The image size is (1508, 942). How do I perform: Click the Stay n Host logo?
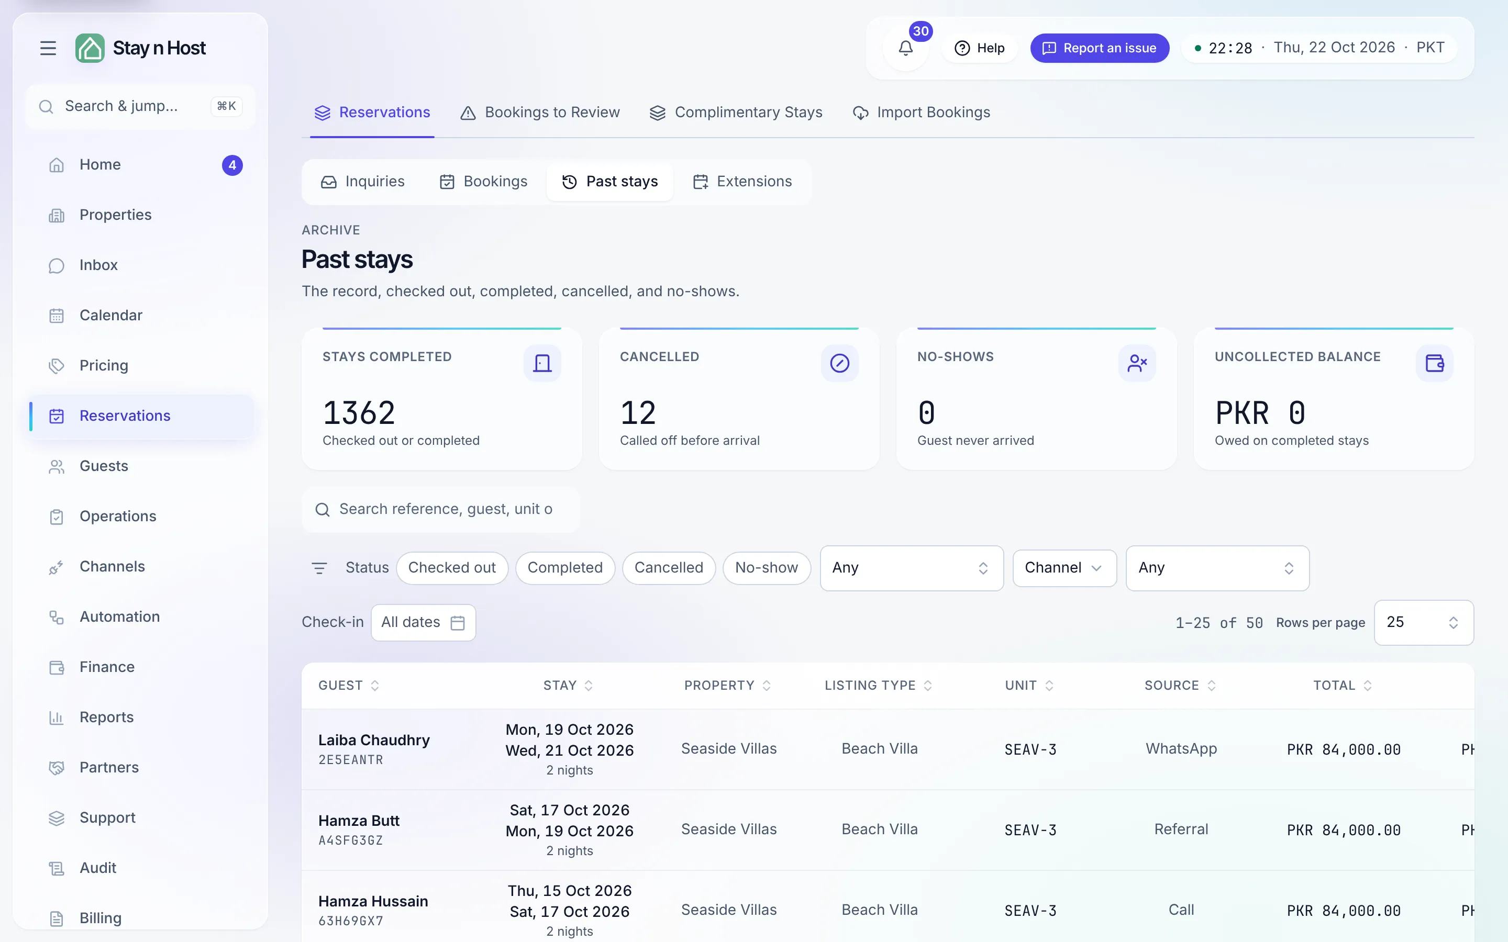point(140,48)
